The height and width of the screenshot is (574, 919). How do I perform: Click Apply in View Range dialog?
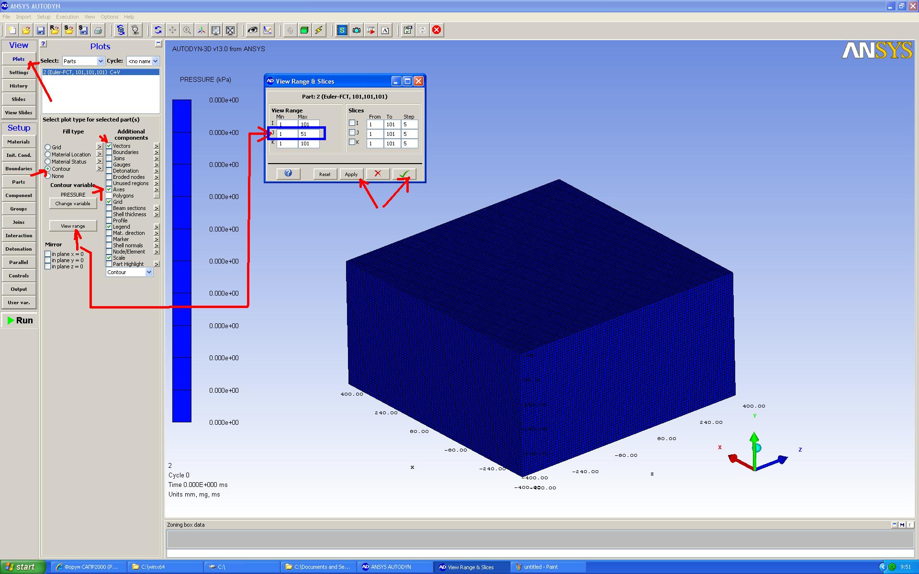351,174
